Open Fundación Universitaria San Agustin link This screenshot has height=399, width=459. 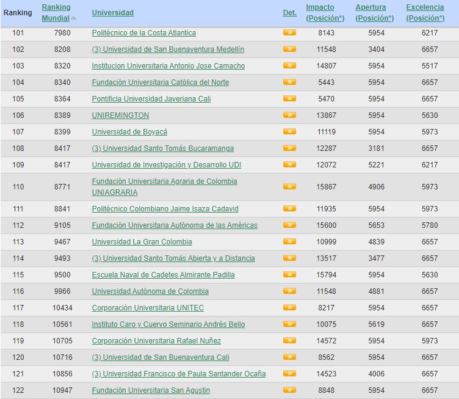coord(151,390)
